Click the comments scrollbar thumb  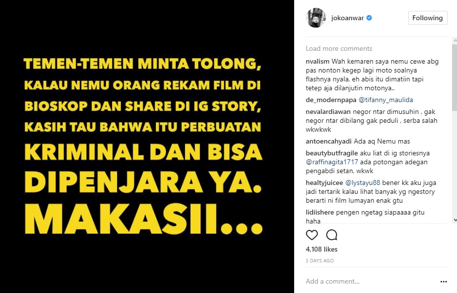point(455,77)
